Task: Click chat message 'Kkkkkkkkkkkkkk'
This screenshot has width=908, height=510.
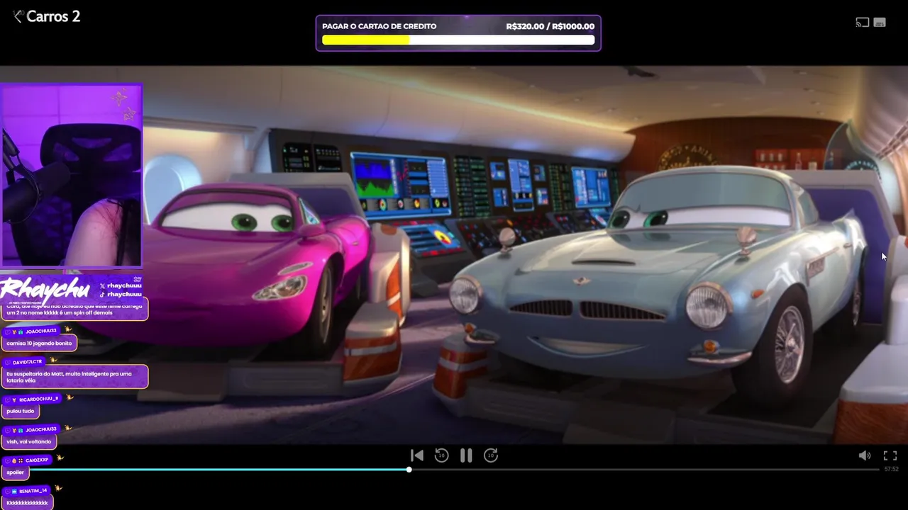Action: pos(27,503)
